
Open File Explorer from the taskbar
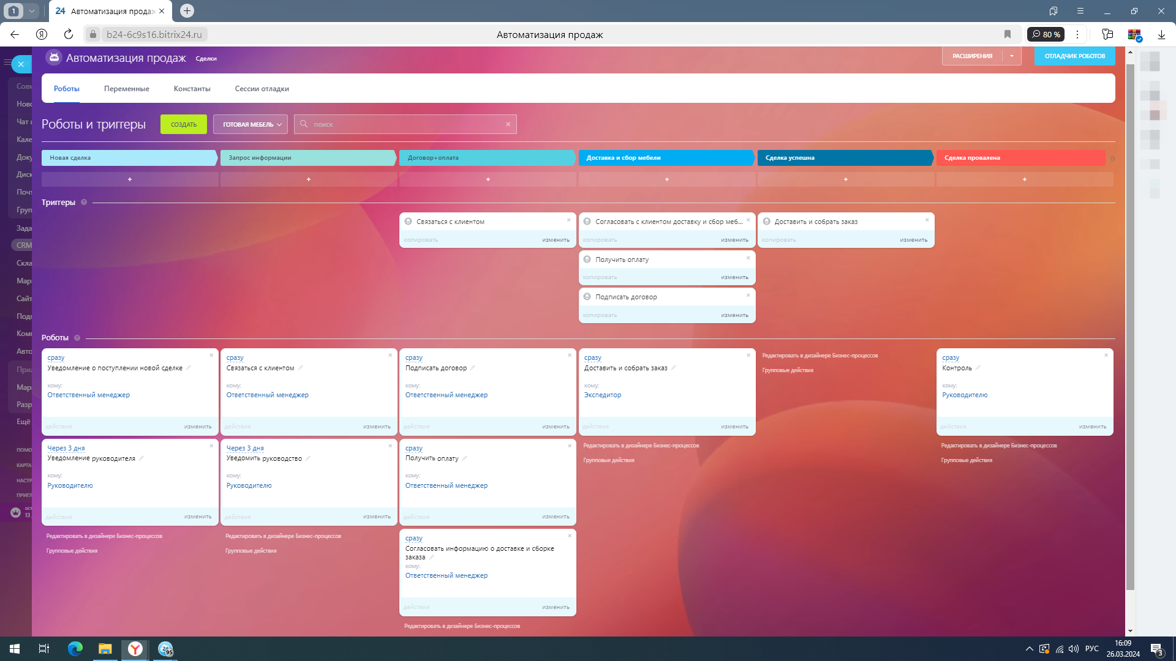[105, 649]
